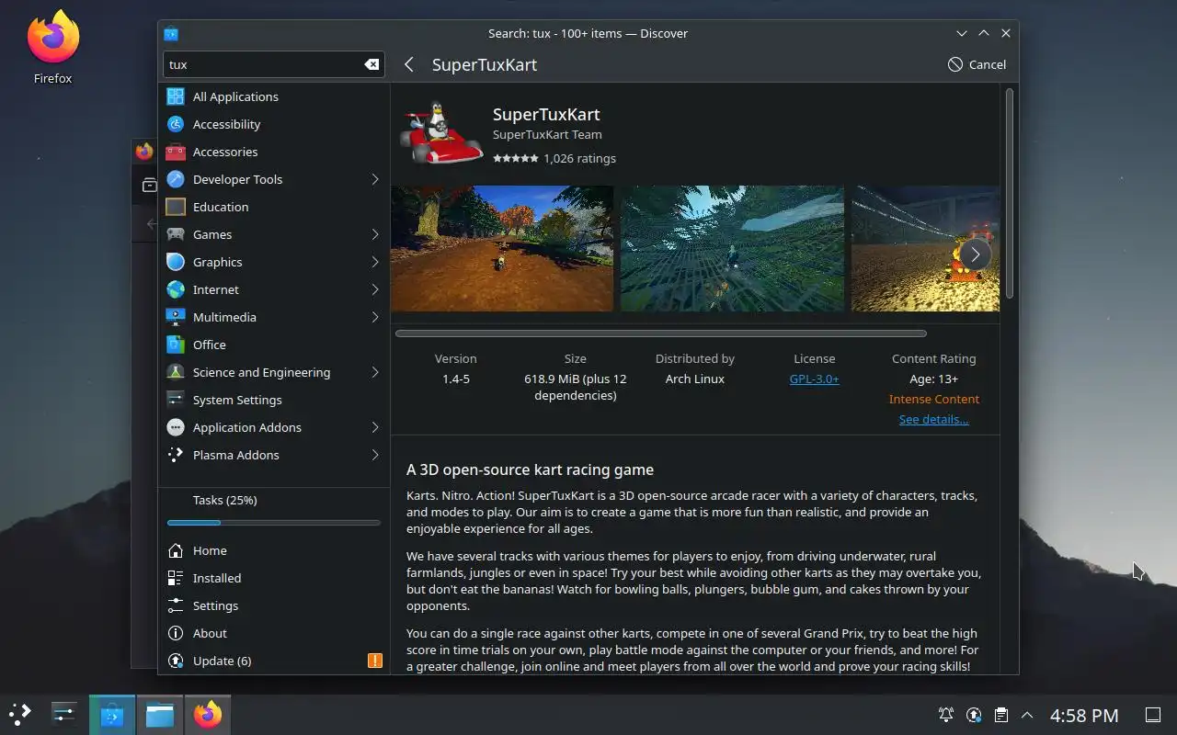
Task: Expand the Science and Engineering arrow
Action: pos(375,372)
